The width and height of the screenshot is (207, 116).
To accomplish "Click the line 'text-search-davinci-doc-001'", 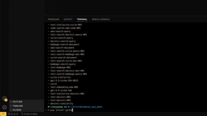I will pyautogui.click(x=67, y=71).
